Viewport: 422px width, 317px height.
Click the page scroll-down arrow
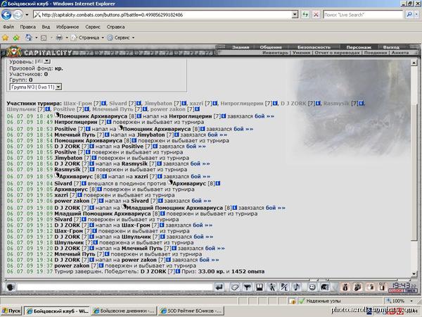point(414,274)
